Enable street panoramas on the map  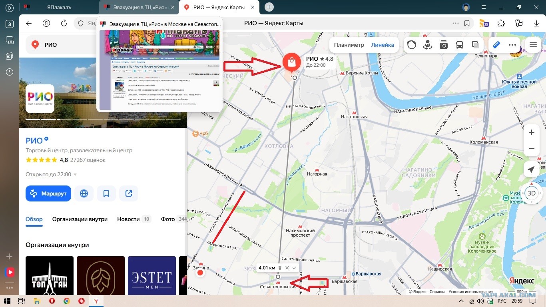428,45
